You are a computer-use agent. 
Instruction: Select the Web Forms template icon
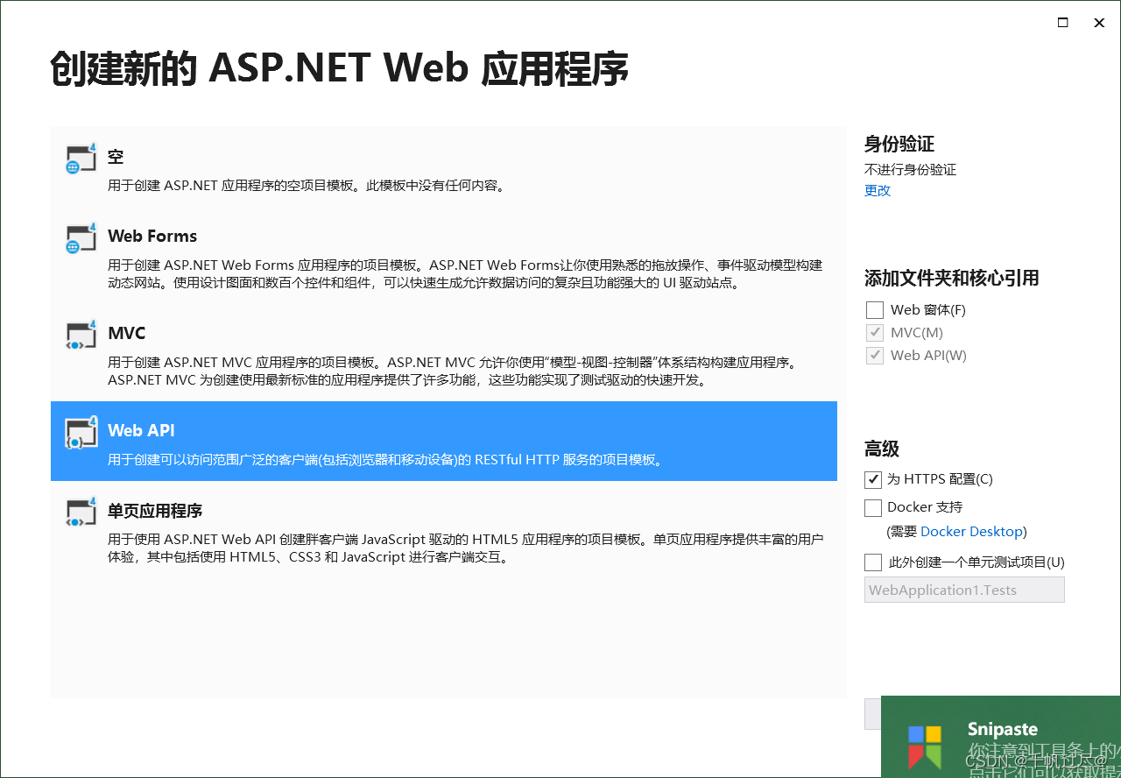(81, 237)
